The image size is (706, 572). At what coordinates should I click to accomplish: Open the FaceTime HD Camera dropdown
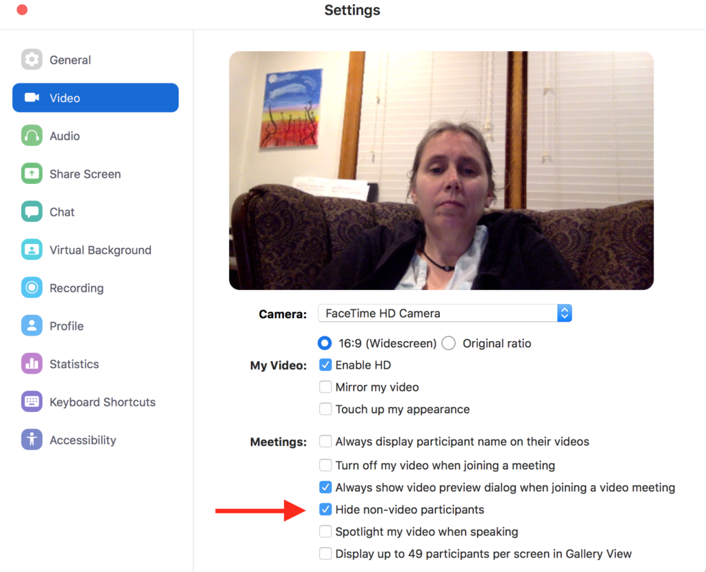pyautogui.click(x=445, y=314)
